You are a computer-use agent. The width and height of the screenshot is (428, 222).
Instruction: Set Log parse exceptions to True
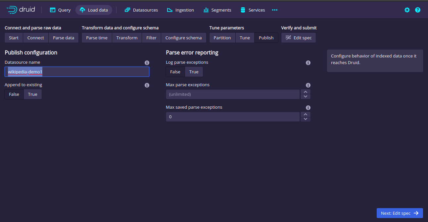tap(194, 72)
